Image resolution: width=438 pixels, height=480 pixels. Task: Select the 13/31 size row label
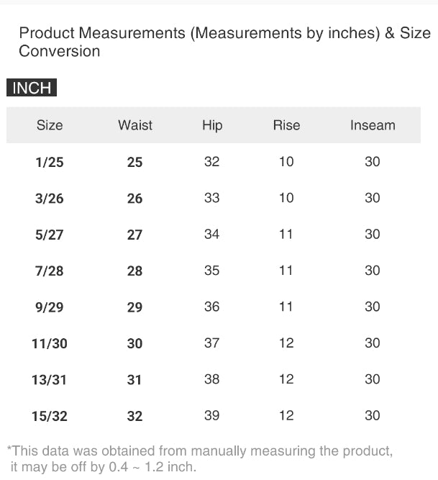(50, 380)
